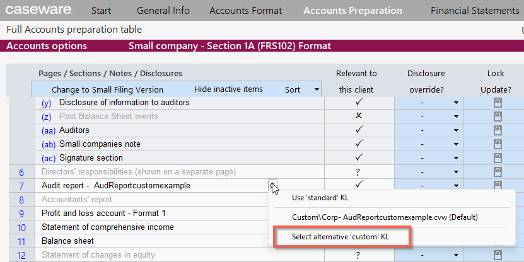The width and height of the screenshot is (524, 262).
Task: Open row number 10 link
Action: [21, 227]
